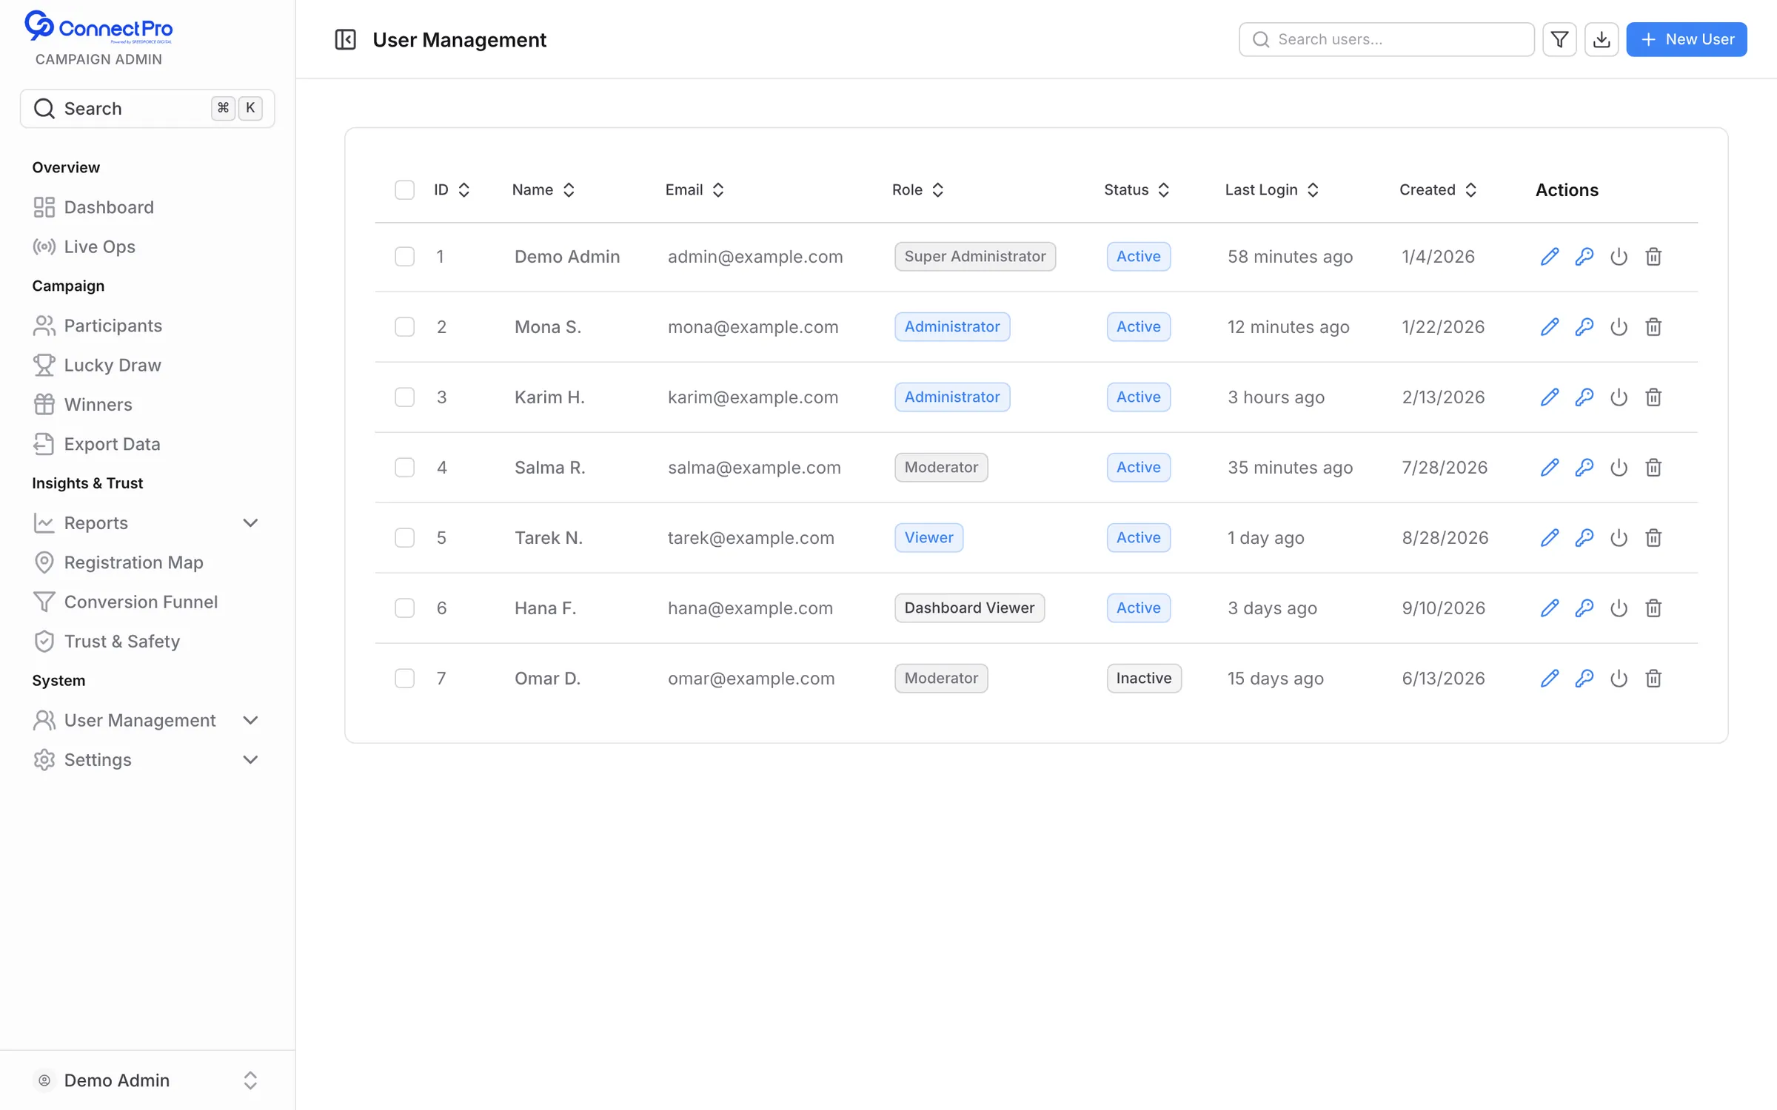The height and width of the screenshot is (1110, 1777).
Task: Sort users by Created date column
Action: click(x=1438, y=190)
